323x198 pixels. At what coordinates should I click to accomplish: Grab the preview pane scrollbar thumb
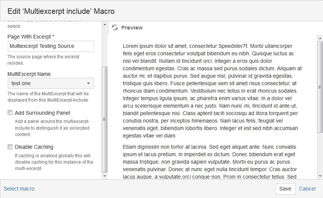coord(320,87)
